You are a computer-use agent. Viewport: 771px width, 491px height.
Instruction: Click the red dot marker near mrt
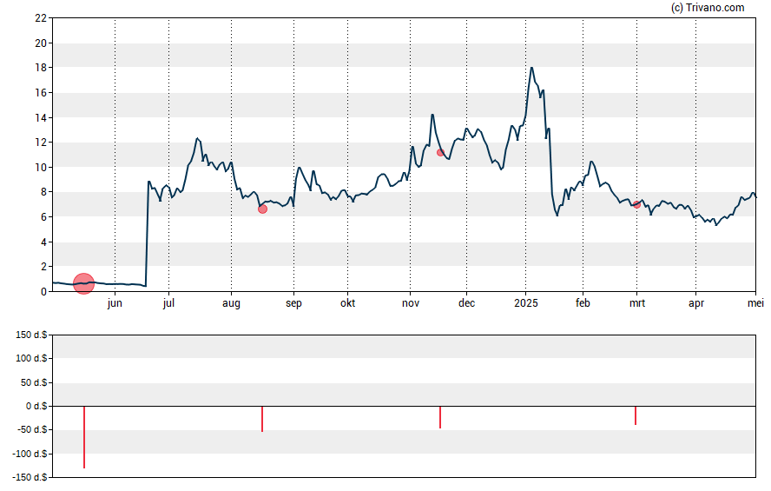pyautogui.click(x=636, y=205)
